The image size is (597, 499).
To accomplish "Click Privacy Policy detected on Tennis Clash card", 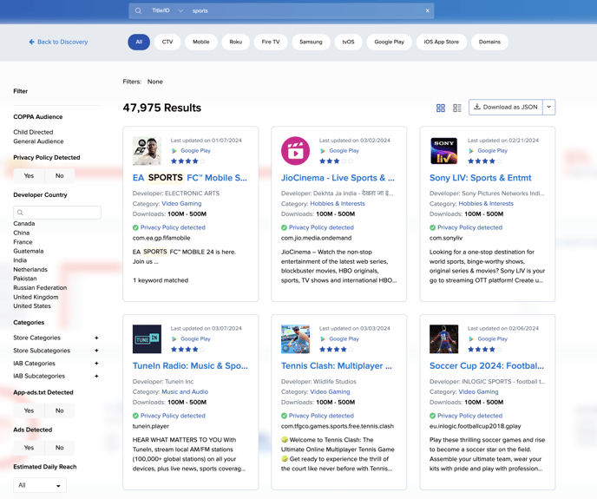I will [x=321, y=416].
